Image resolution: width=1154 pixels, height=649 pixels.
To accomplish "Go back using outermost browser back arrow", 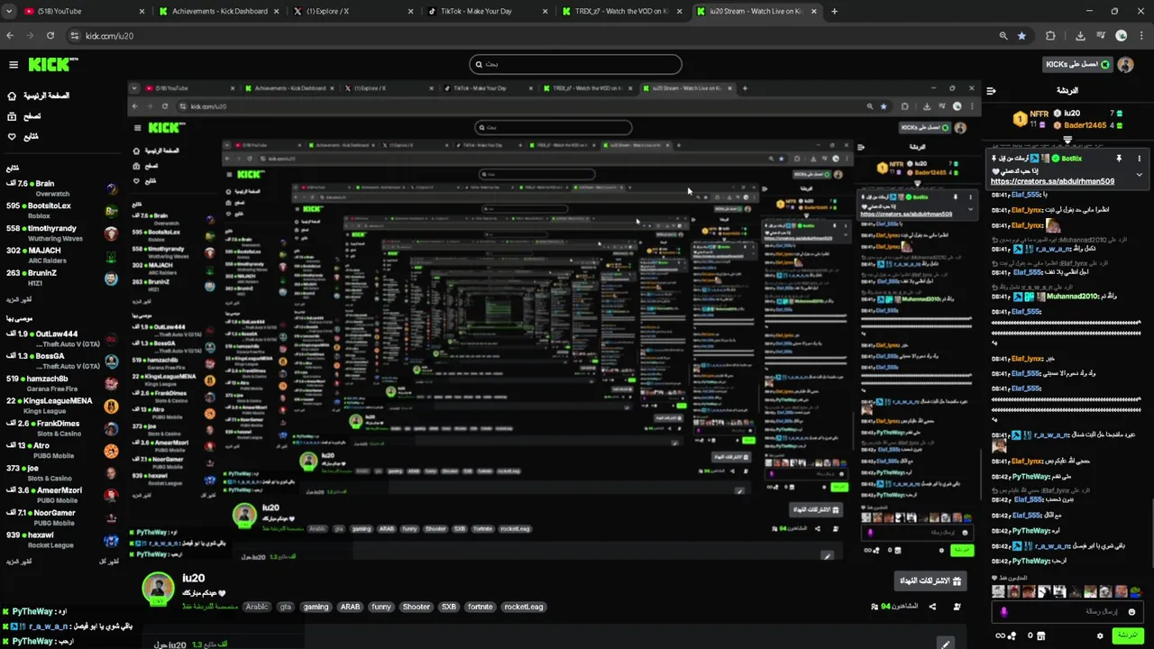I will (x=10, y=36).
